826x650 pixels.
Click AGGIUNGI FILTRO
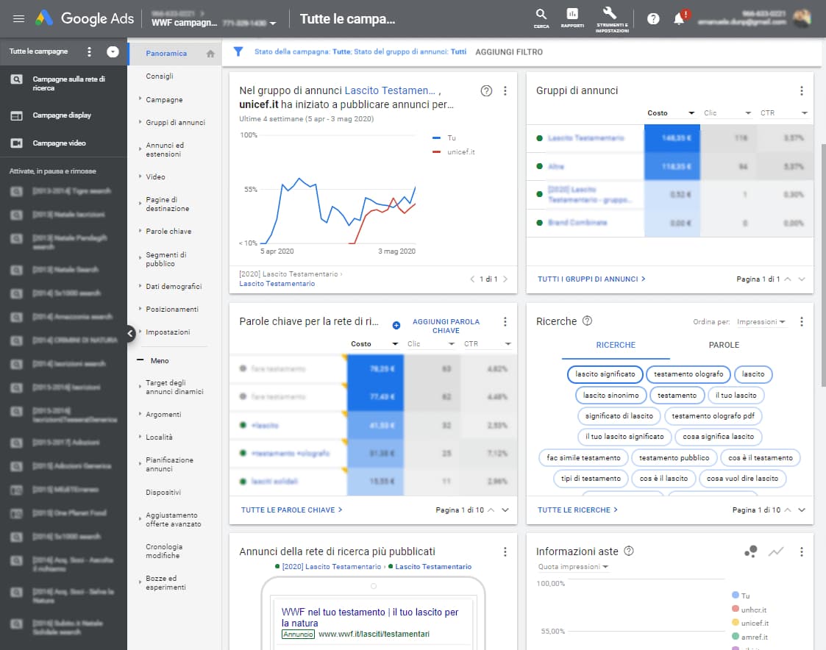coord(509,52)
